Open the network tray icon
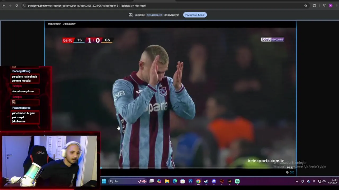Viewport: 339px width, 190px height. coord(319,181)
